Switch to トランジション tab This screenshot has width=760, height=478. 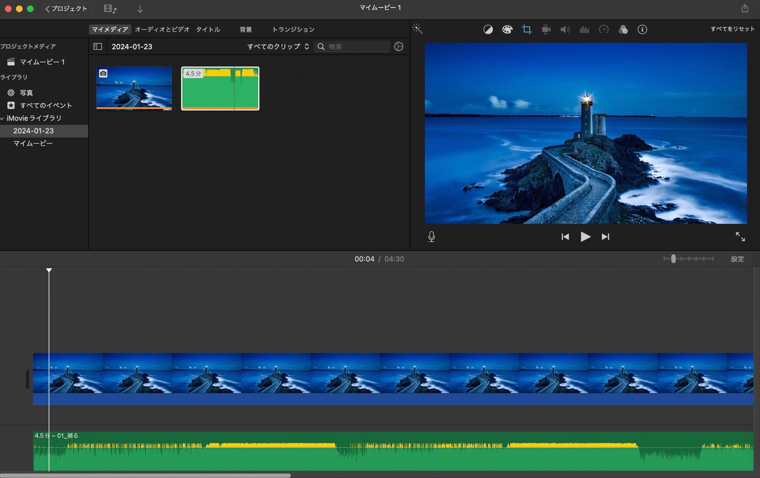[293, 29]
